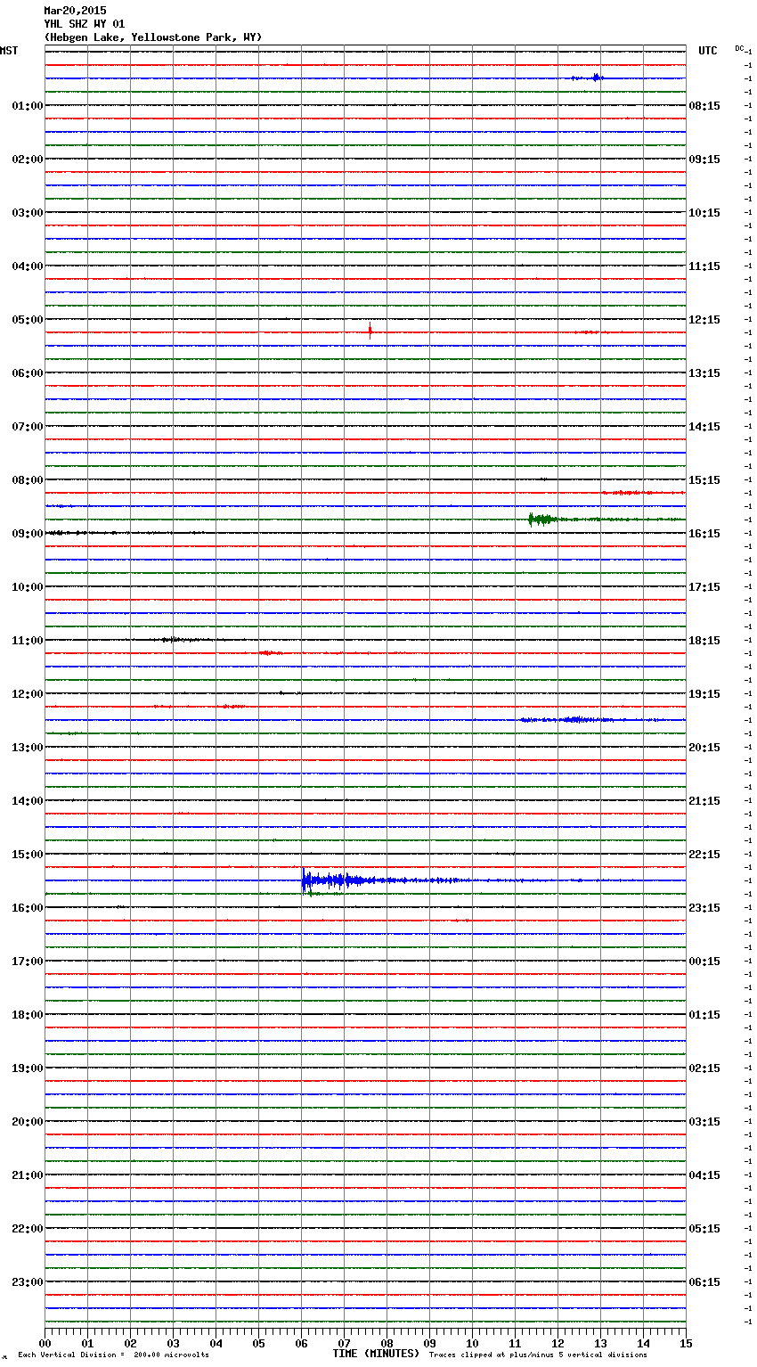Click the MST timezone header
Screen dimensions: 757x1367
[x=9, y=51]
